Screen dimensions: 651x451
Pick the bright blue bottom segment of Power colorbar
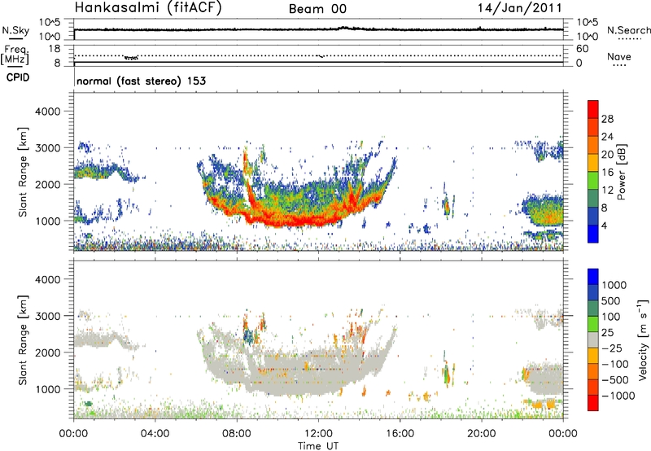(593, 234)
